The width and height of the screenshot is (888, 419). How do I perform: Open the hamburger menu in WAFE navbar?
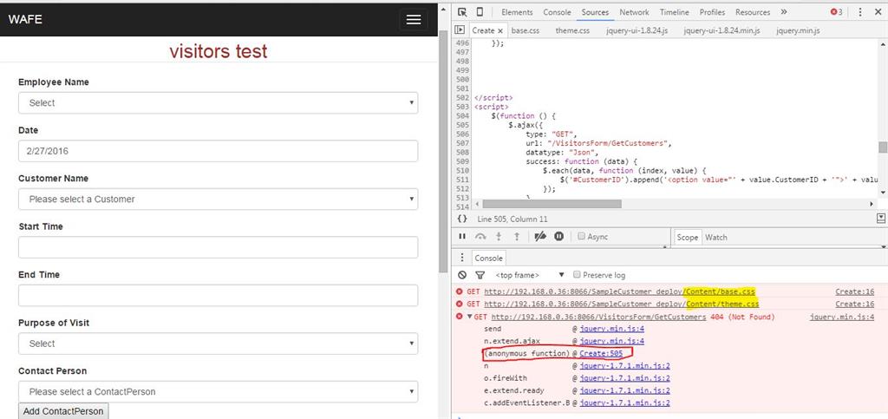(414, 20)
